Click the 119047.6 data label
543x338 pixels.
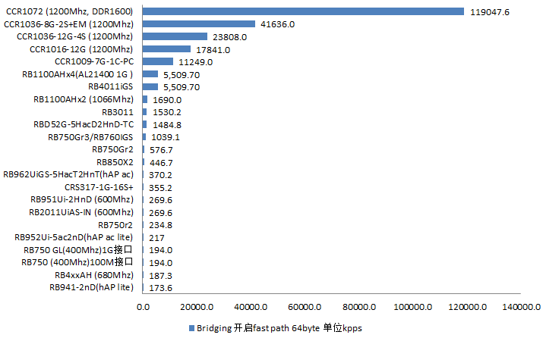click(x=489, y=12)
